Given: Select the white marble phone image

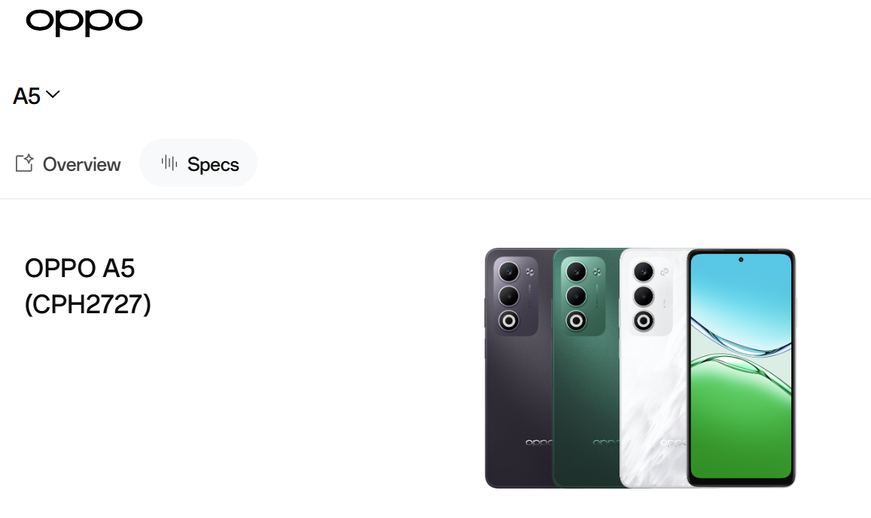Looking at the screenshot, I should click(653, 368).
